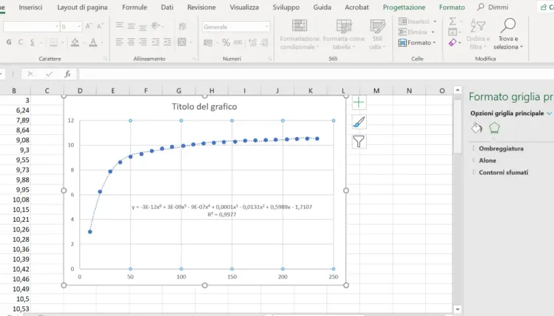Click the fill down arrow icon

tap(452, 32)
